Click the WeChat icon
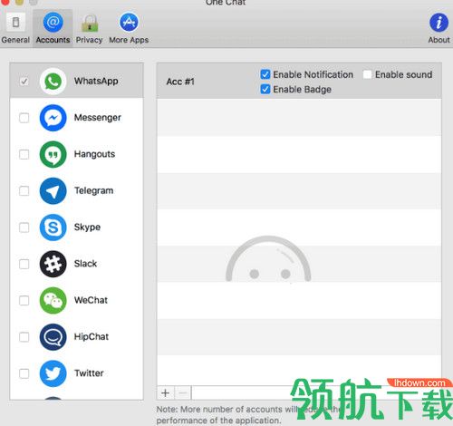The width and height of the screenshot is (453, 426). pyautogui.click(x=53, y=301)
